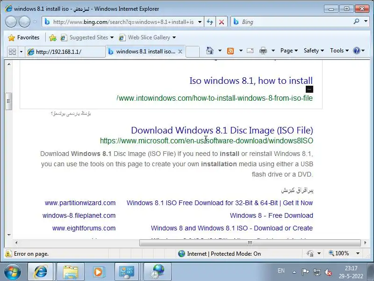Click the Refresh button beside the address bar
The image size is (374, 281).
[x=210, y=22]
